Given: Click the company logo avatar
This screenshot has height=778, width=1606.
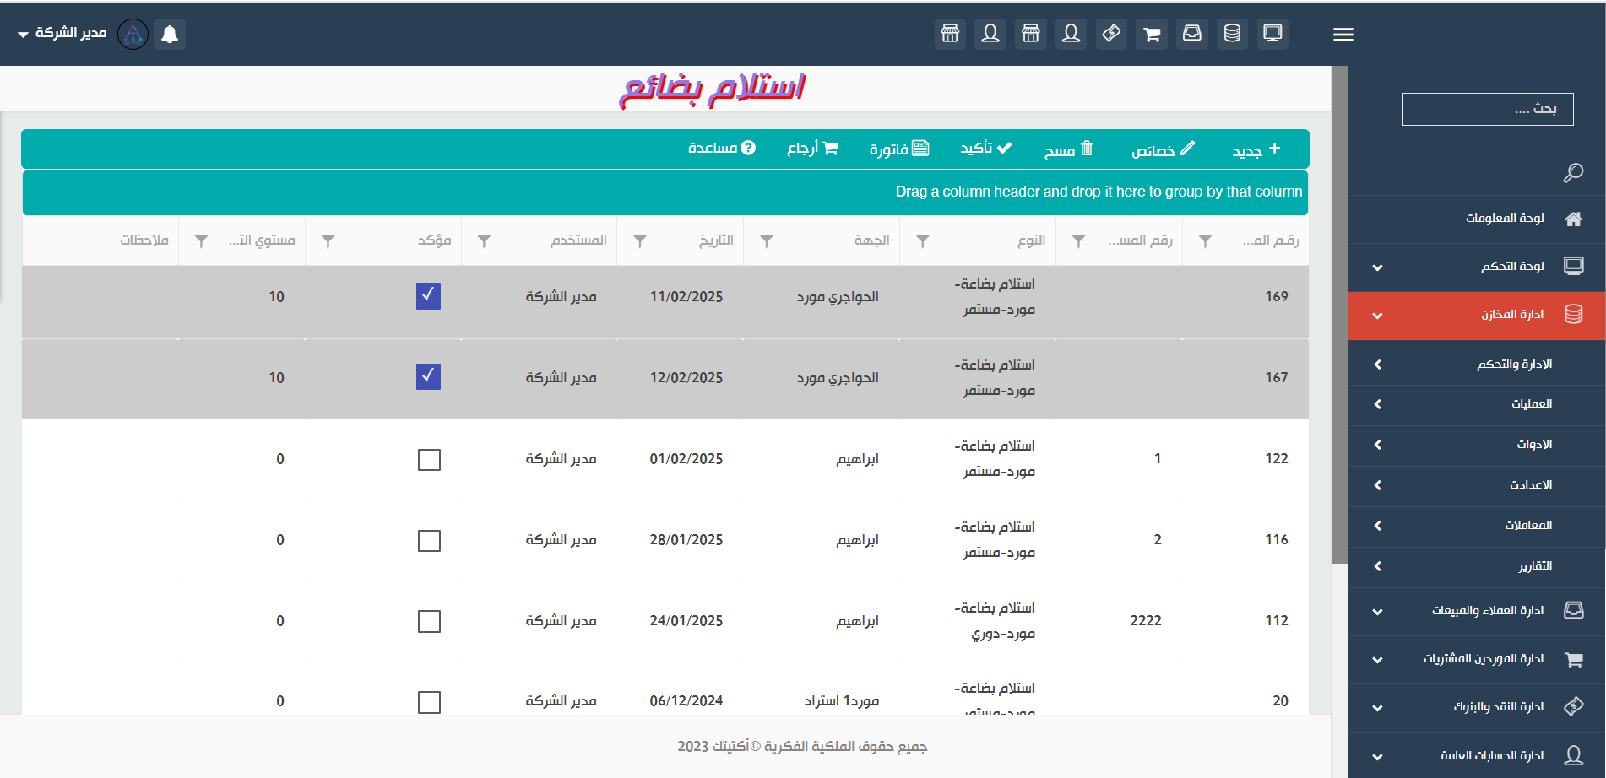Looking at the screenshot, I should (133, 34).
